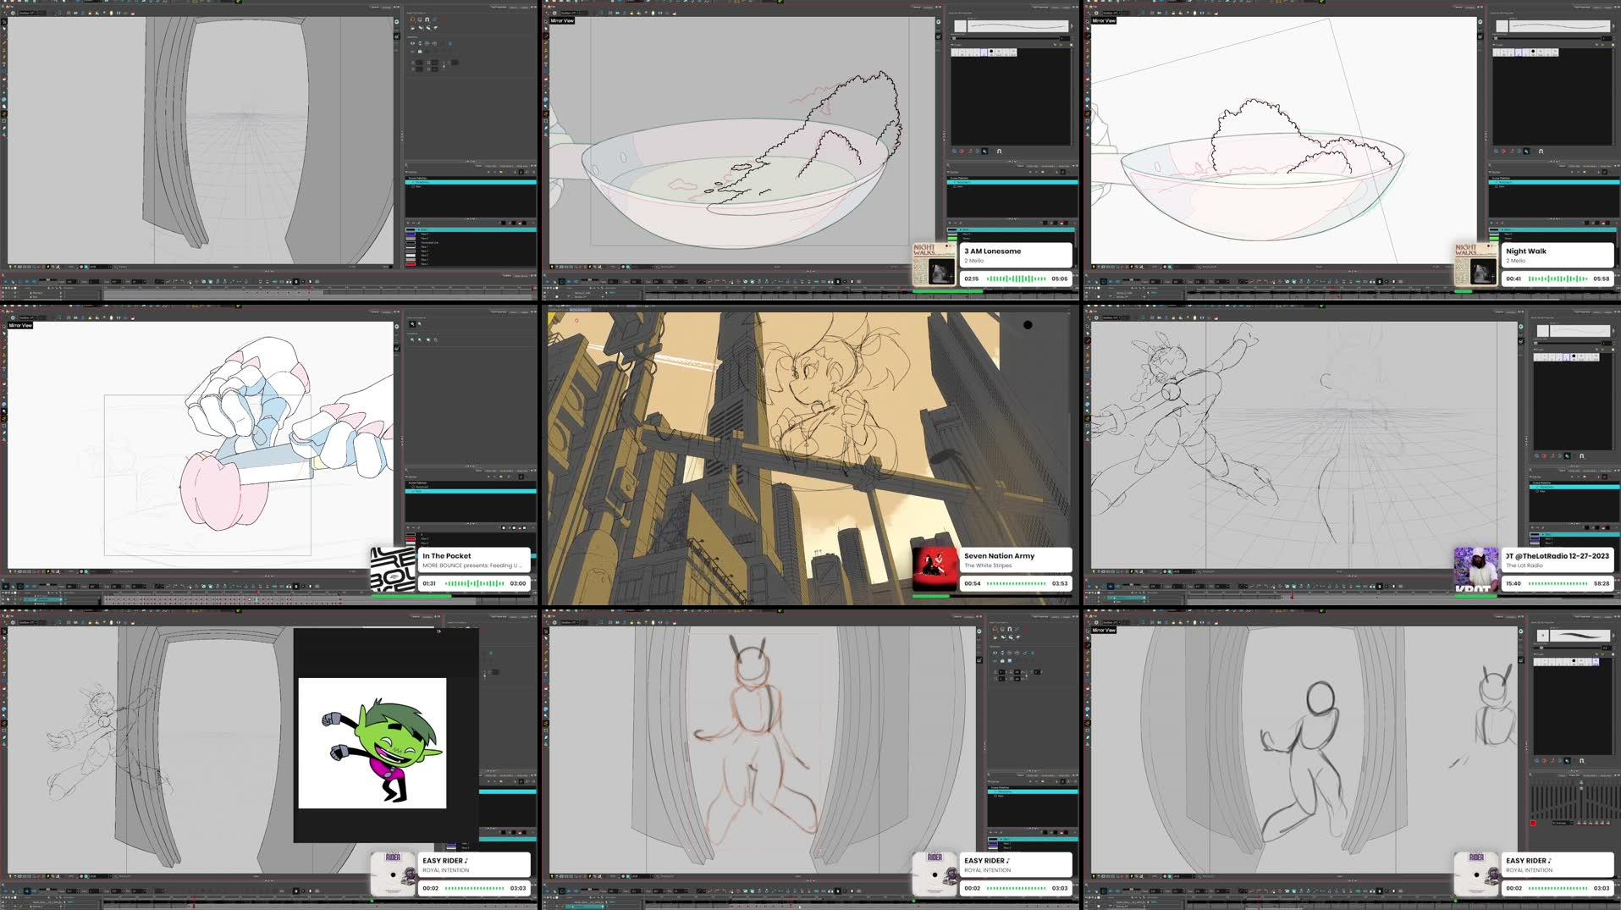The image size is (1621, 910).
Task: Click the More Bounce album art
Action: coord(393,569)
